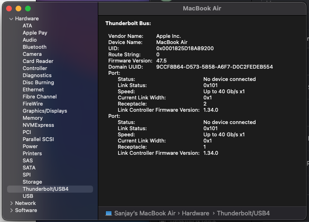Click the green zoom button
Viewport: 309px width, 222px height.
[28, 9]
